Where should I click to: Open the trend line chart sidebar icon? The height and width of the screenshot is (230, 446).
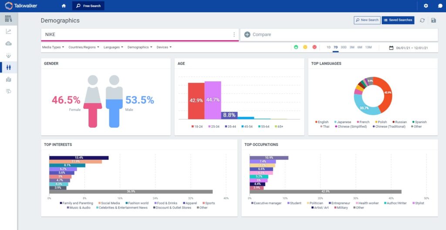click(x=8, y=31)
